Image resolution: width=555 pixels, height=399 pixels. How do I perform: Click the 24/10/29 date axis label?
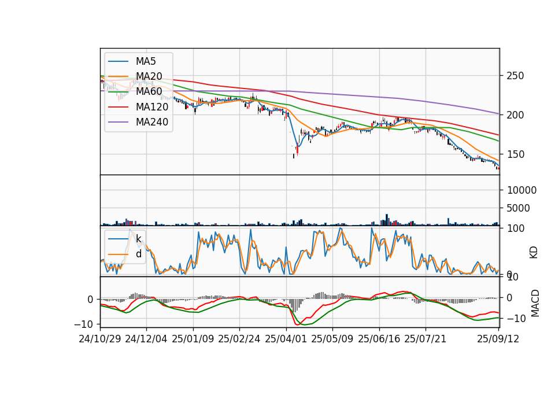tap(100, 339)
